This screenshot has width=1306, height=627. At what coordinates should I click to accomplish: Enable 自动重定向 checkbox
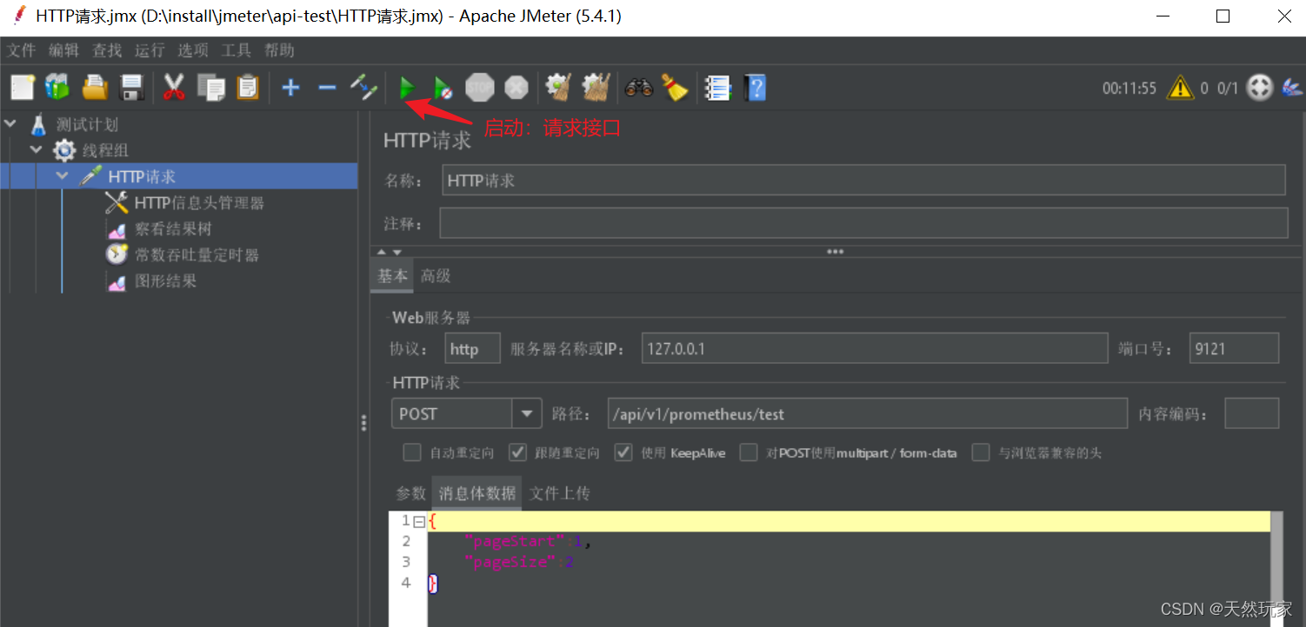pyautogui.click(x=412, y=452)
